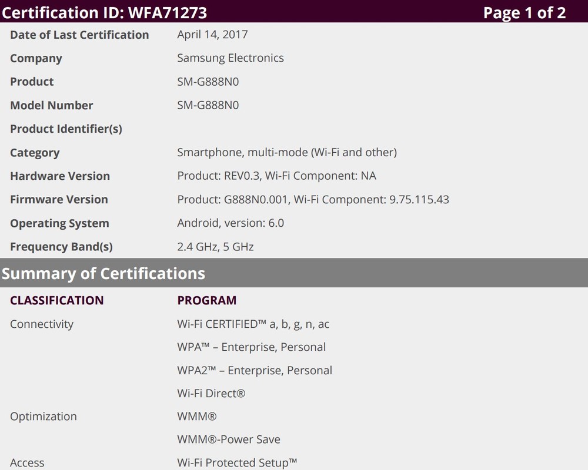Select the Wi-Fi Protected Setup entry
This screenshot has height=470, width=588.
[237, 463]
